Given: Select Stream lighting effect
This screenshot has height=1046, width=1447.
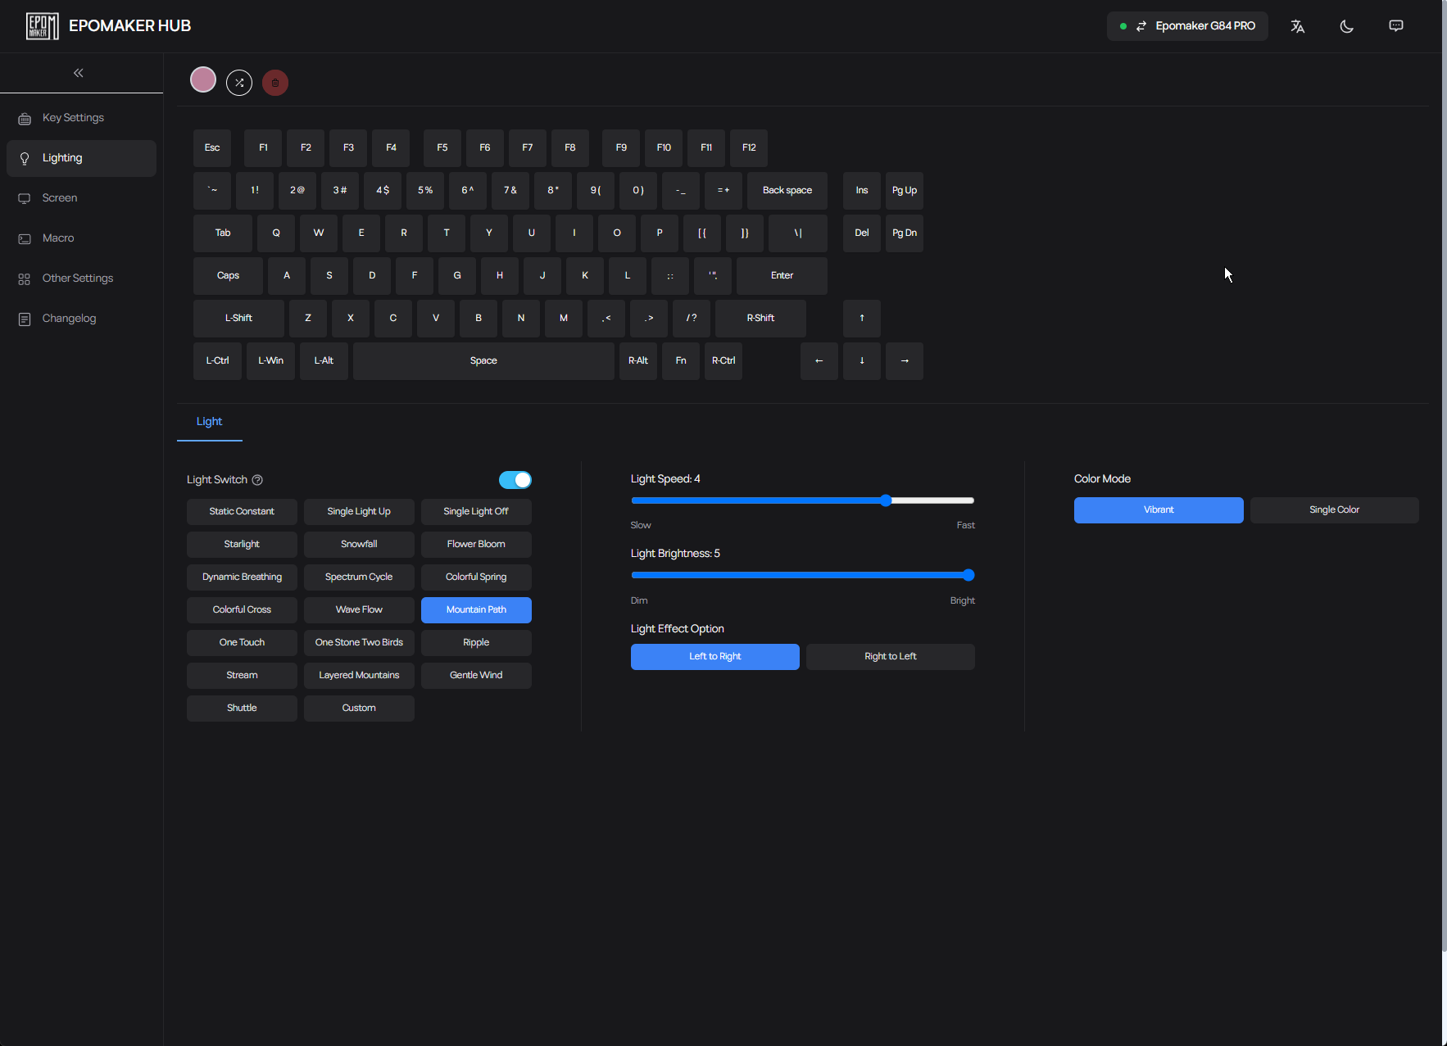Looking at the screenshot, I should (242, 676).
